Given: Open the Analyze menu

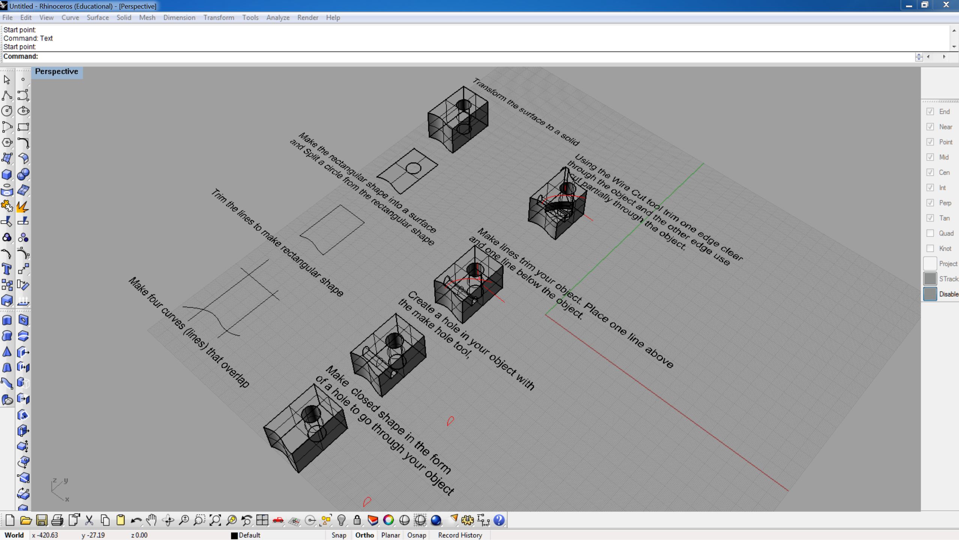Looking at the screenshot, I should coord(278,17).
